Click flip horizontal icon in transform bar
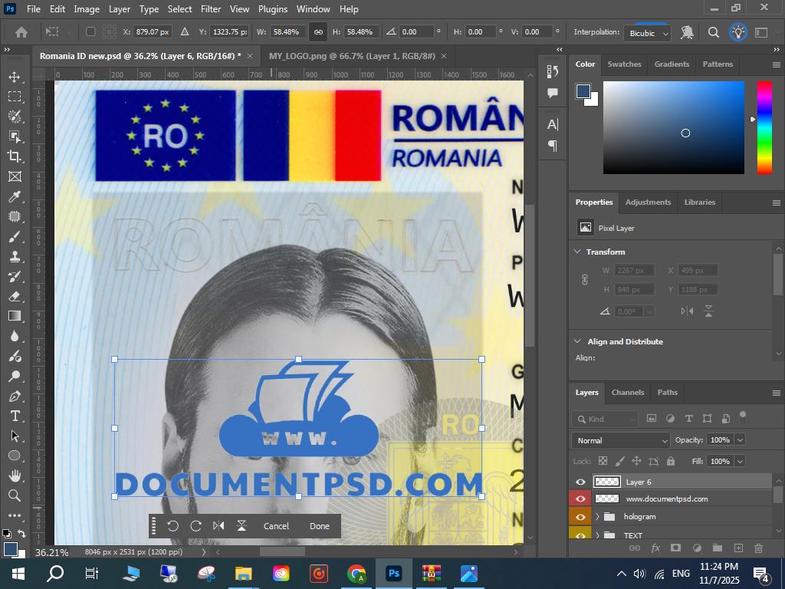The width and height of the screenshot is (785, 589). click(218, 526)
